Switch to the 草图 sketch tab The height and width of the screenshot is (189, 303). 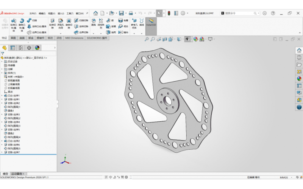click(x=13, y=38)
